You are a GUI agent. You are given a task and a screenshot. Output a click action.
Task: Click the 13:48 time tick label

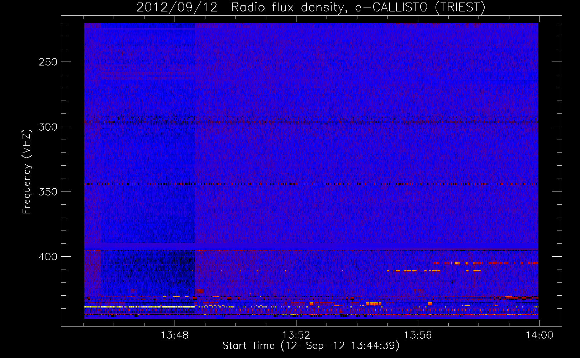pos(175,335)
